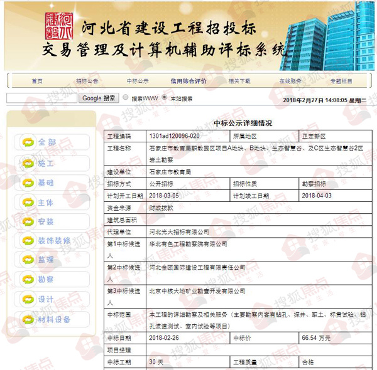Click the icon beside 基础 category
The image size is (377, 370).
click(x=28, y=183)
